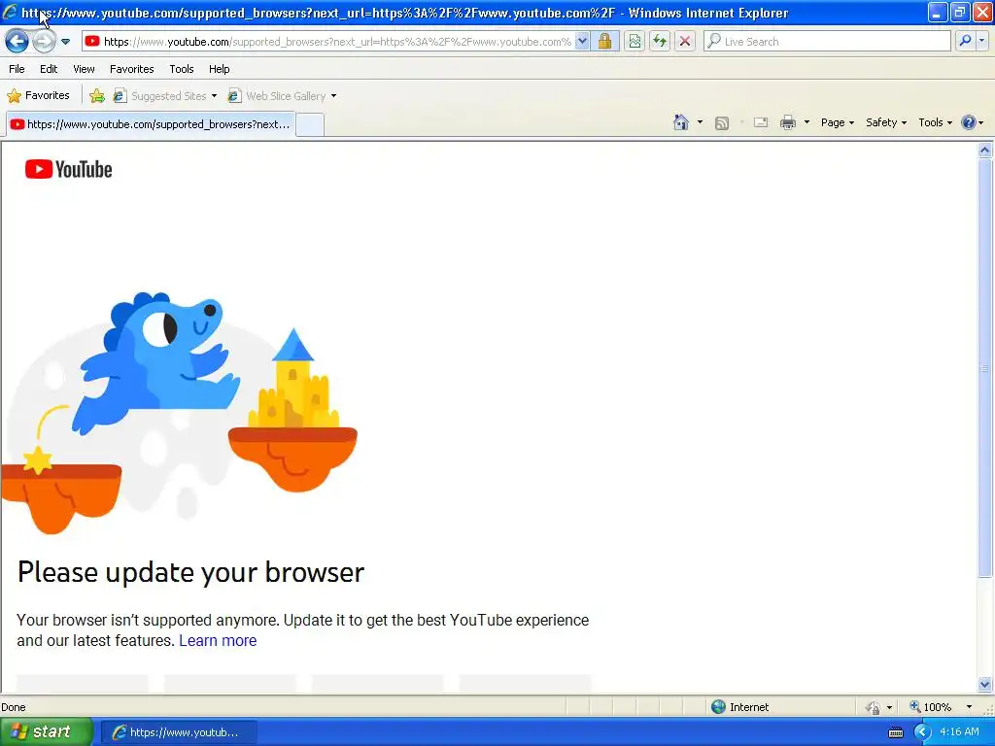
Task: Click the Back navigation arrow
Action: click(x=17, y=42)
